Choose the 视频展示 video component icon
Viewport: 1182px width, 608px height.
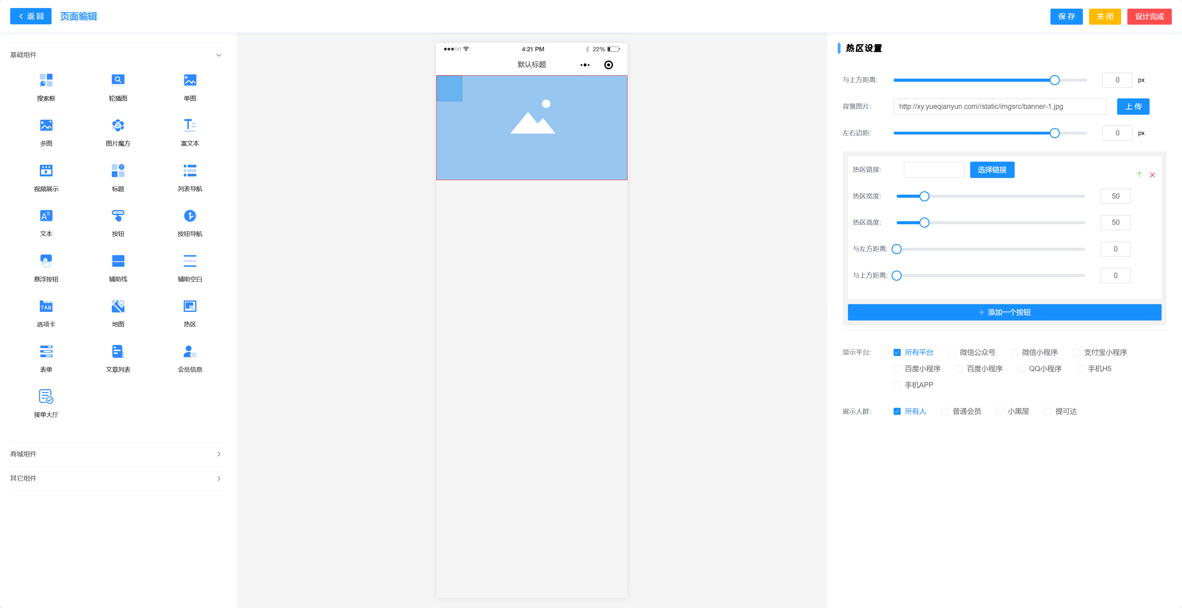click(46, 171)
